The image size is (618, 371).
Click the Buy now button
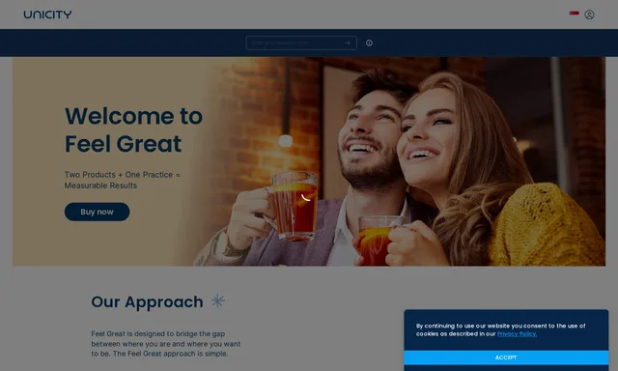pos(97,212)
